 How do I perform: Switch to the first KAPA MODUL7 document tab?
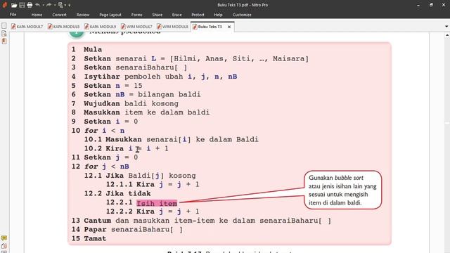click(x=27, y=27)
